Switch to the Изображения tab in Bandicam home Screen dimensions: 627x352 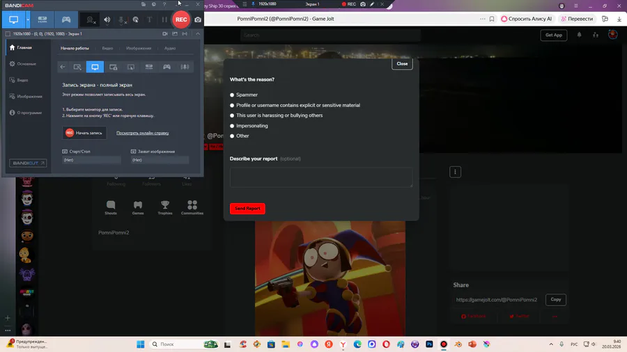pyautogui.click(x=139, y=48)
